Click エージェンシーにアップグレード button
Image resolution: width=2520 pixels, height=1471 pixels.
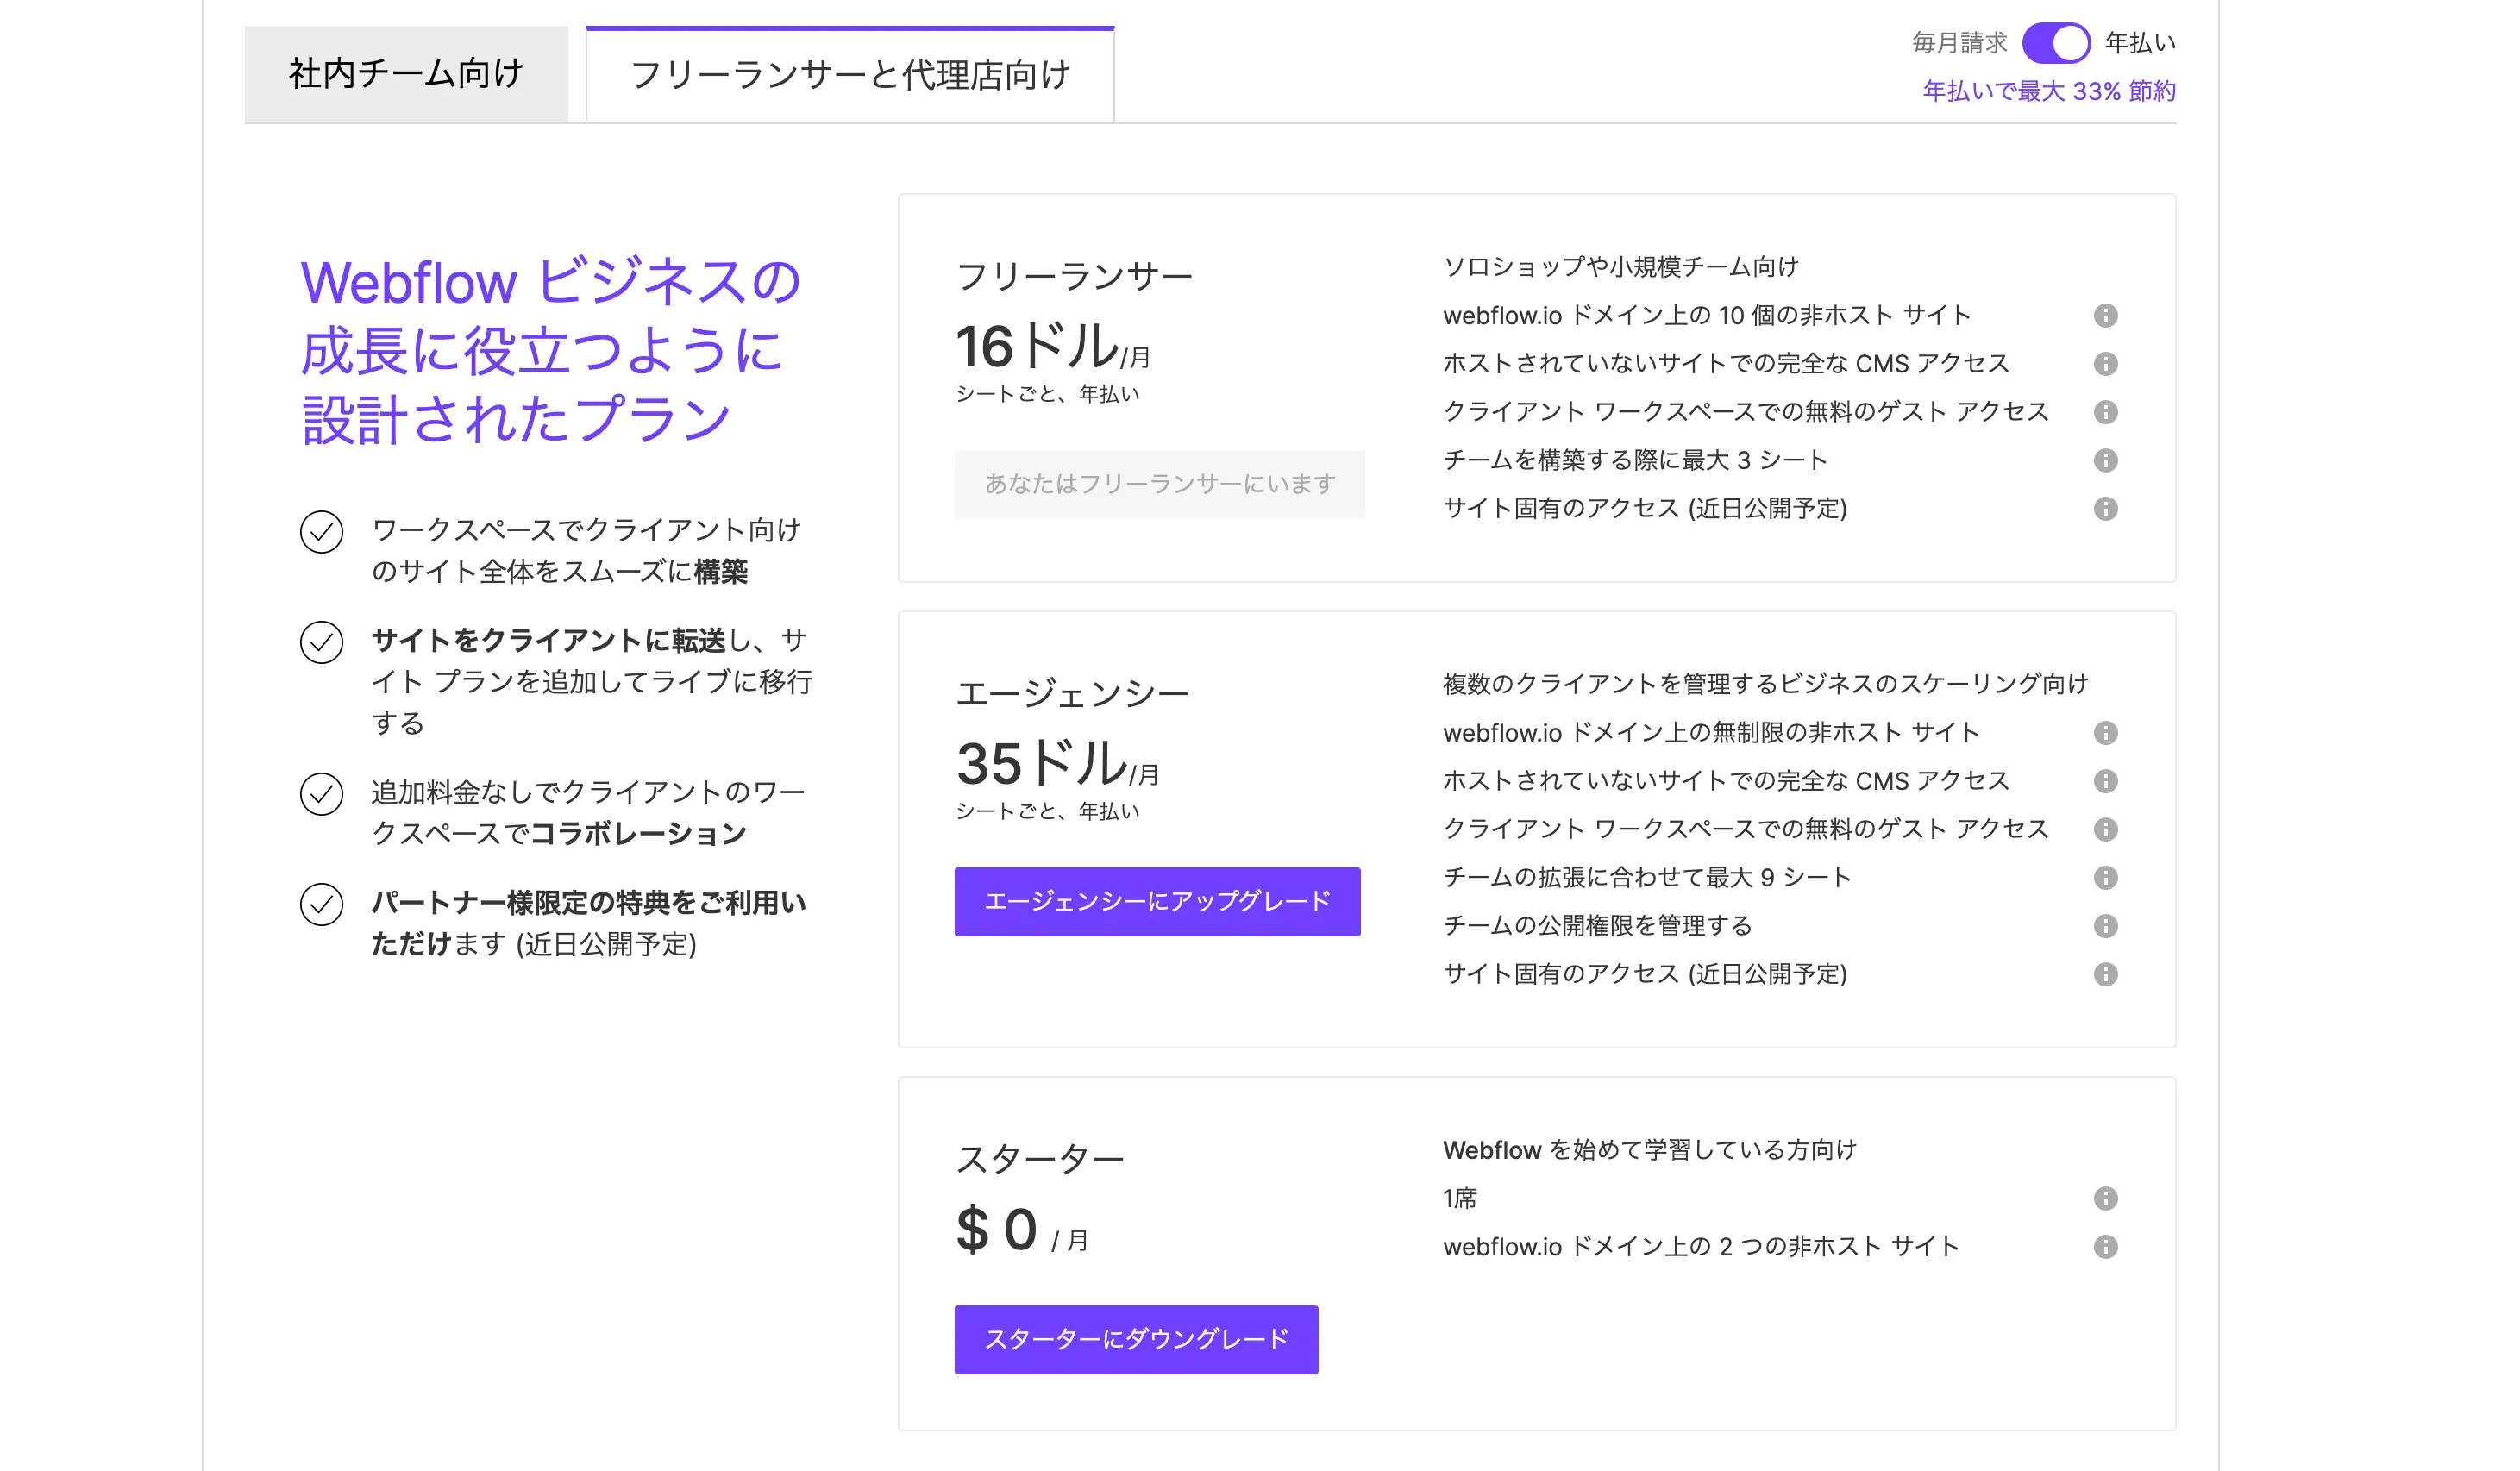pyautogui.click(x=1157, y=901)
